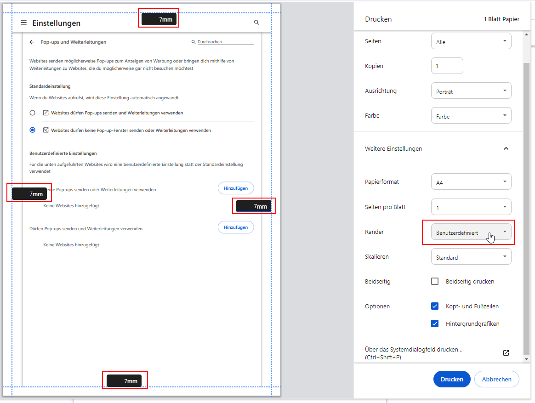Uncheck Hintergrundgrafiken option
Image resolution: width=535 pixels, height=403 pixels.
[x=435, y=324]
